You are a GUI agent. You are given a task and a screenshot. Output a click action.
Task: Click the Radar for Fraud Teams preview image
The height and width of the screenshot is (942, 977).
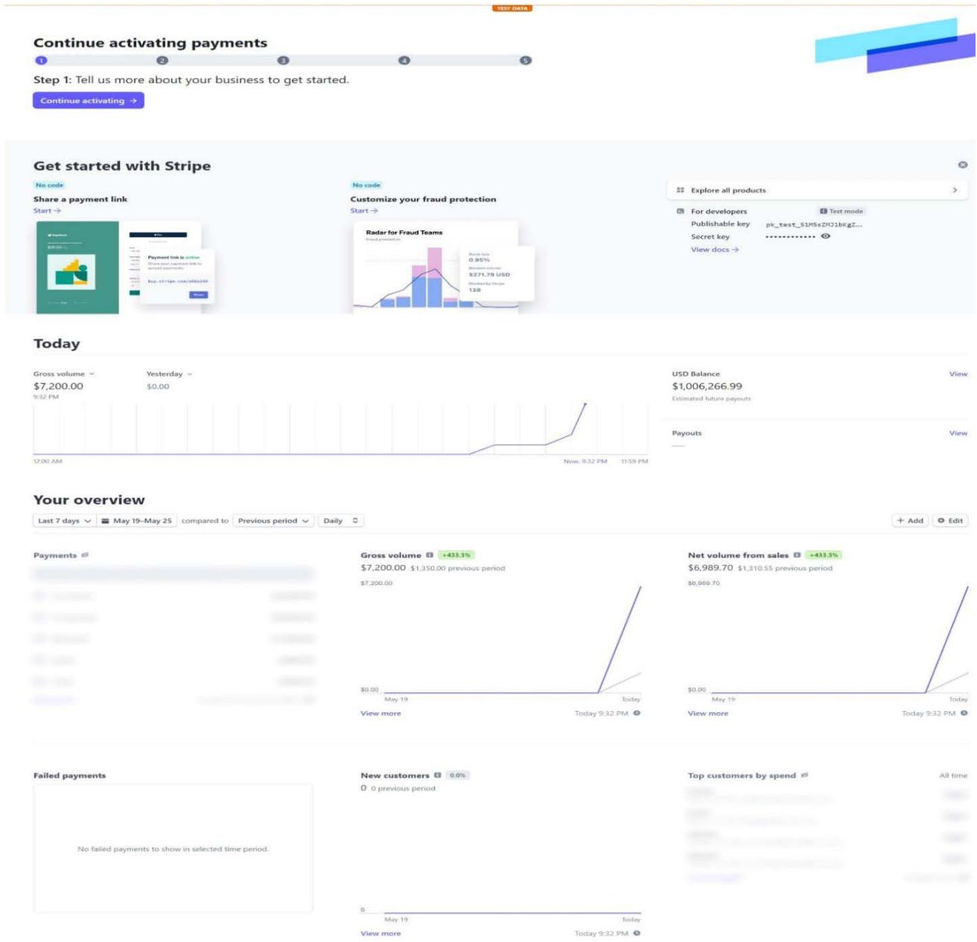[x=435, y=266]
